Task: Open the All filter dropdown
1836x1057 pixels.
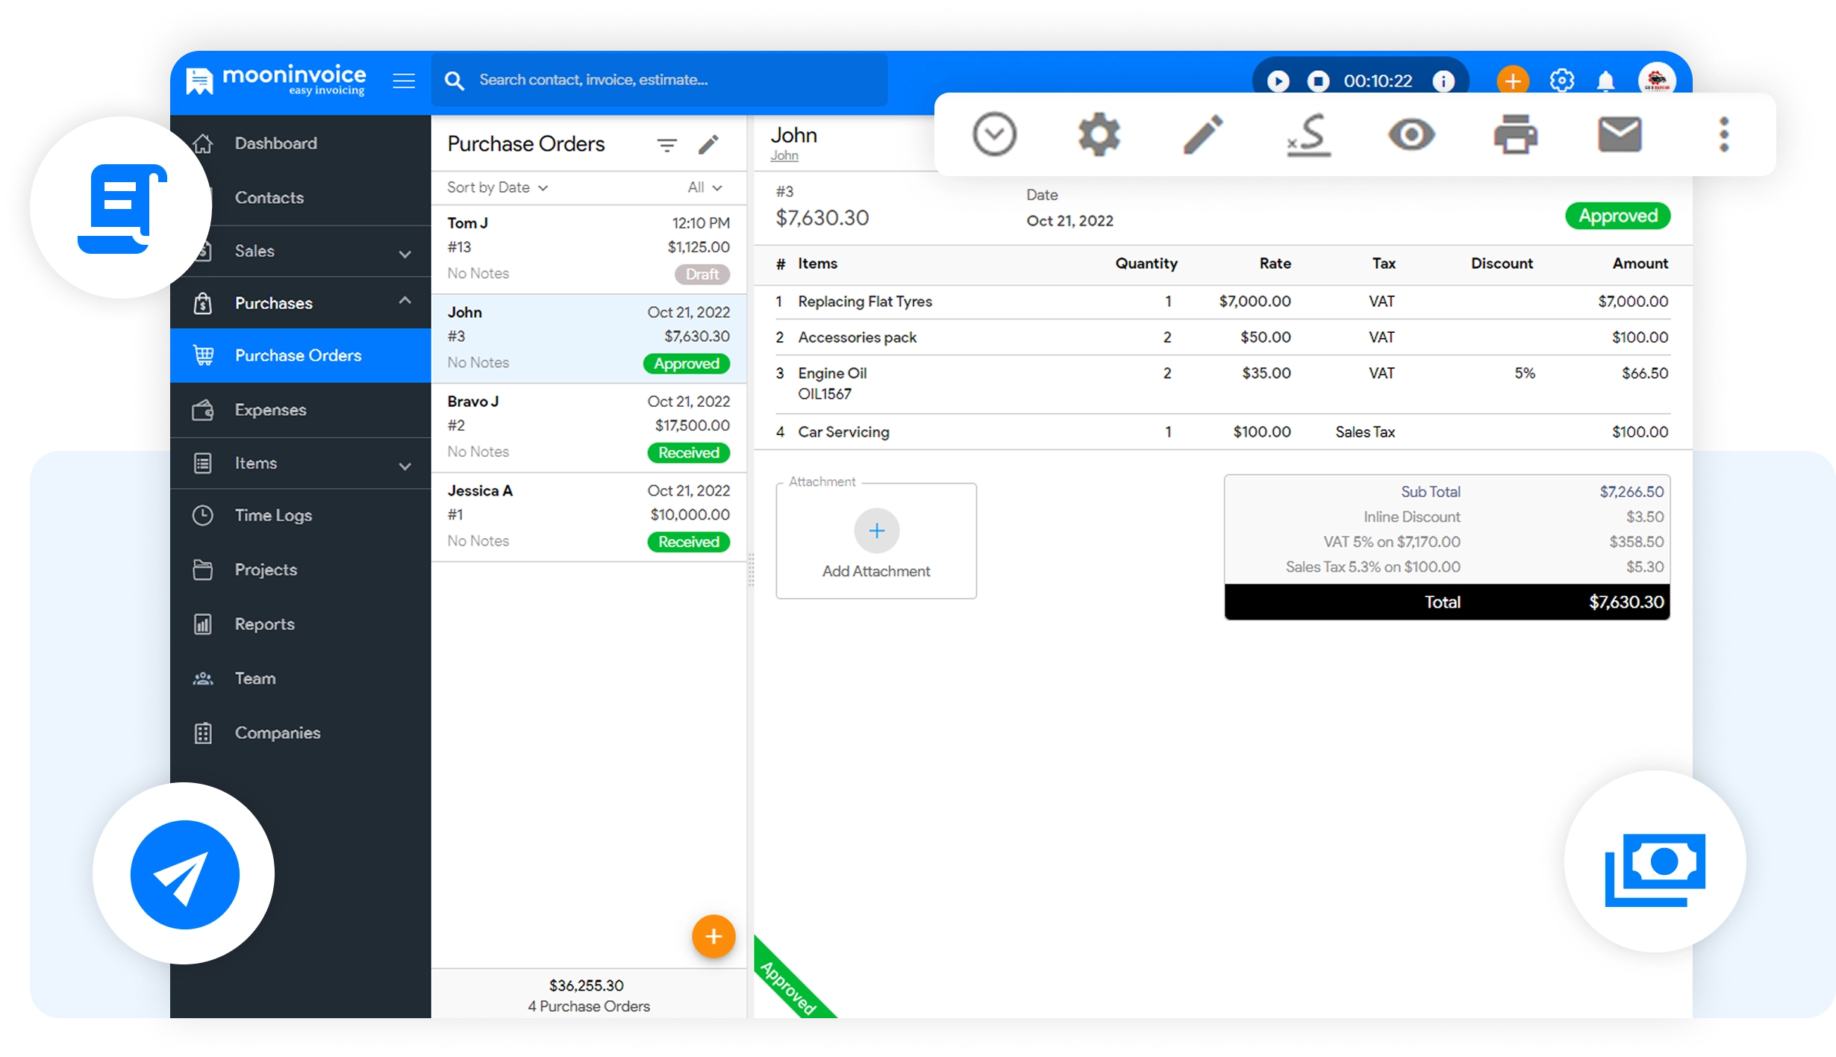Action: 704,187
